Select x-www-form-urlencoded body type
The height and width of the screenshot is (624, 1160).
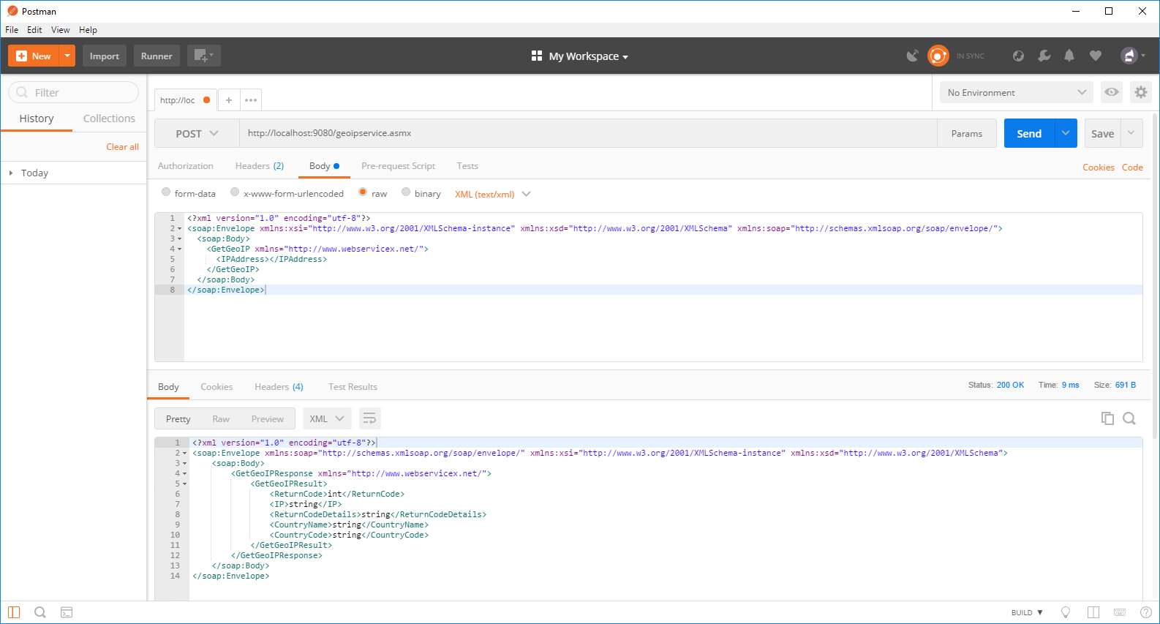[235, 192]
